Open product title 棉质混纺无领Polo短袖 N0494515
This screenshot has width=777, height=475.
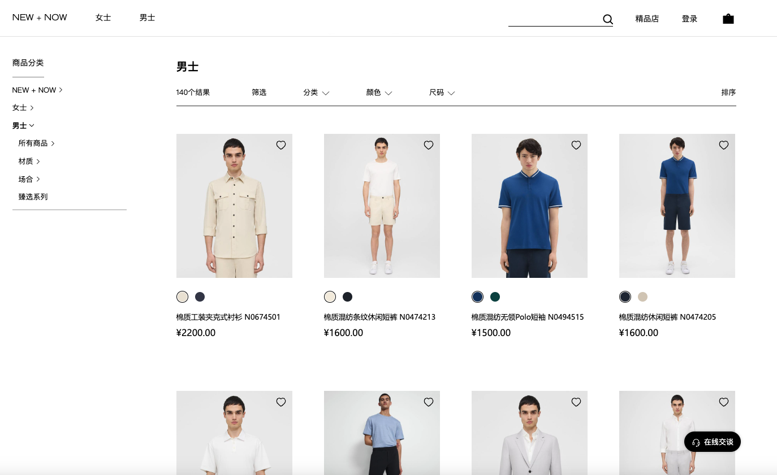tap(528, 317)
